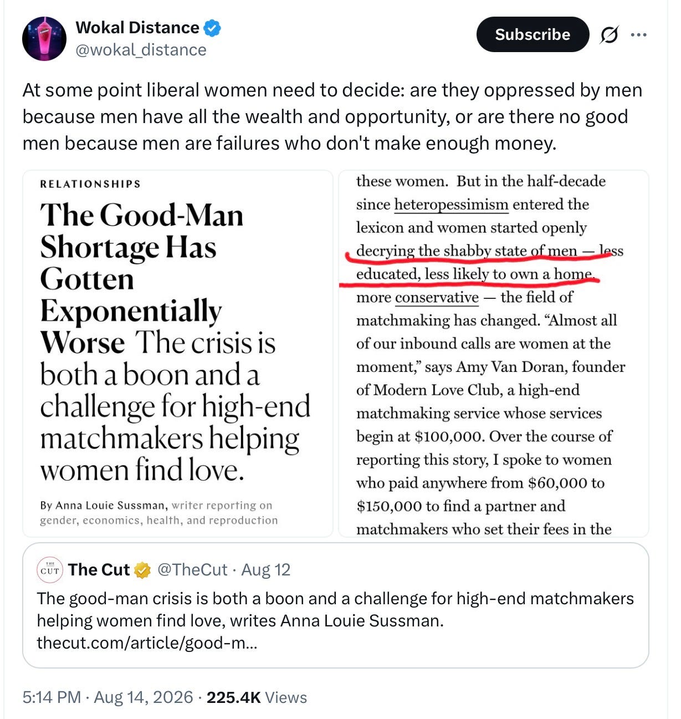The width and height of the screenshot is (681, 719).
Task: Open the @wokal_distance handle link
Action: [x=141, y=50]
